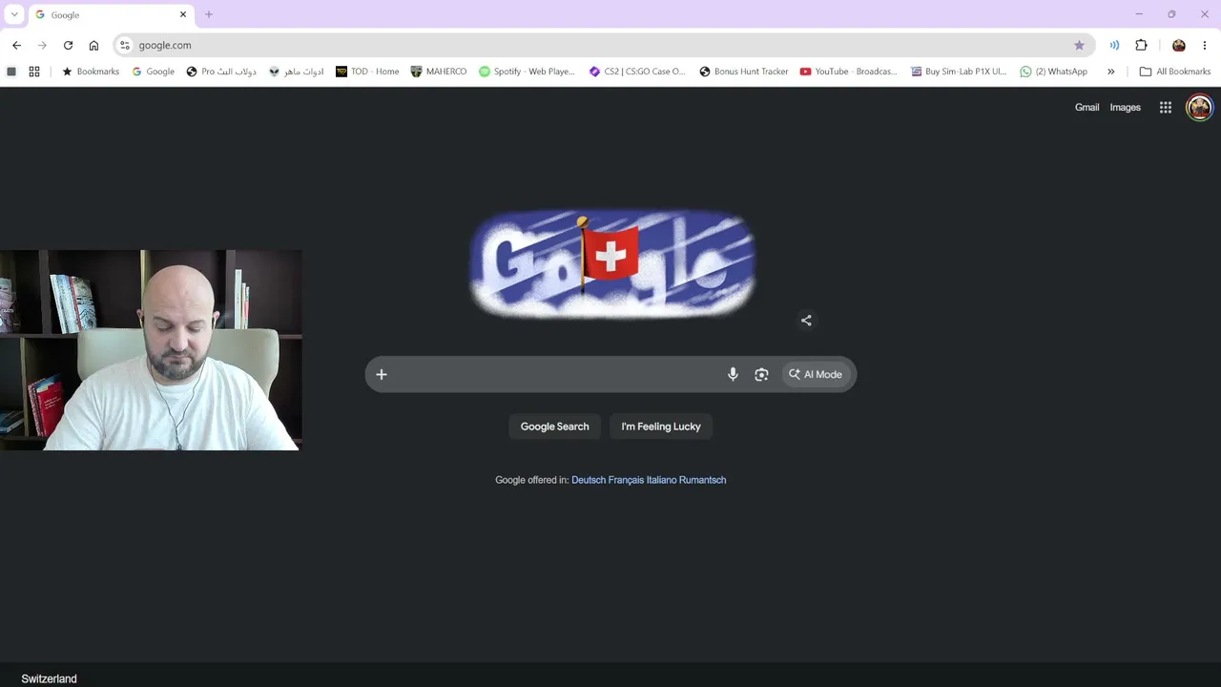Viewport: 1221px width, 687px height.
Task: Open the Extensions puzzle menu
Action: coord(1141,45)
